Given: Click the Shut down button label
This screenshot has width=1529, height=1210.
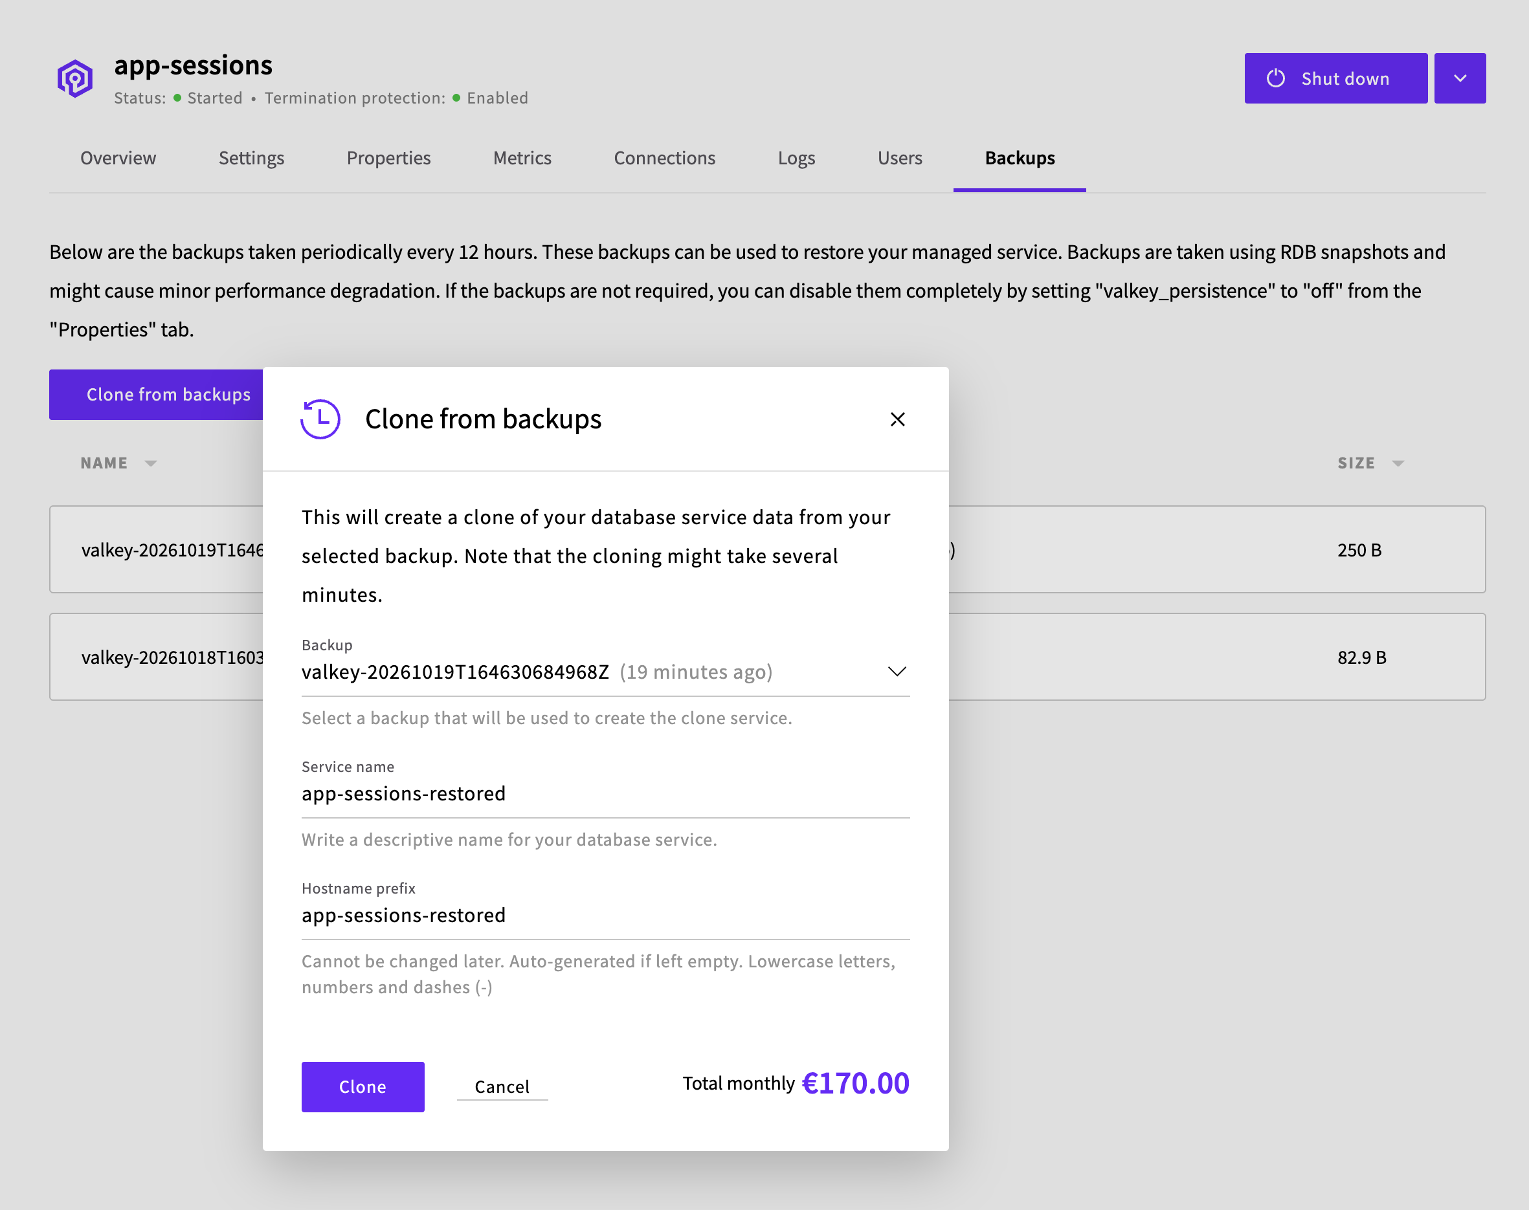Looking at the screenshot, I should (x=1345, y=79).
